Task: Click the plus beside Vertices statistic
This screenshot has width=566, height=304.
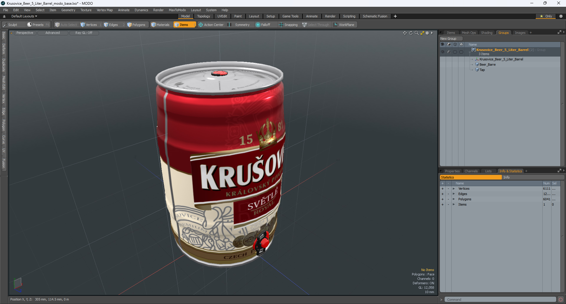Action: tap(442, 189)
